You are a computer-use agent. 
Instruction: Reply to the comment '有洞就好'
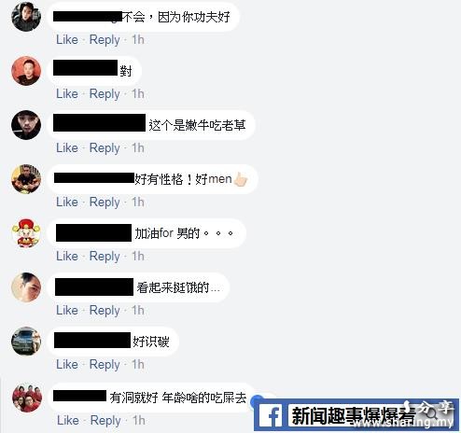[105, 421]
